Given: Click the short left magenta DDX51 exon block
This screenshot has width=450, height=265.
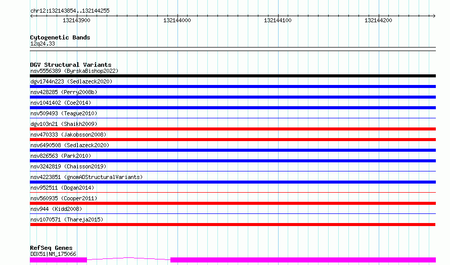Looking at the screenshot, I should click(58, 260).
